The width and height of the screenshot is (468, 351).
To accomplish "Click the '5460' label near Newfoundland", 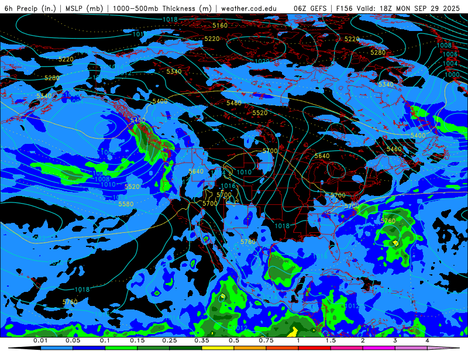I will (x=394, y=149).
